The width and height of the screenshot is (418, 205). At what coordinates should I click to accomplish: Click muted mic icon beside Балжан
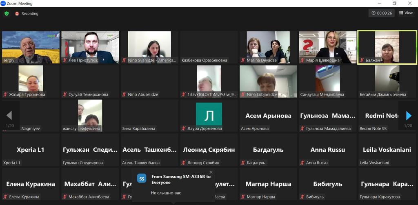[362, 60]
